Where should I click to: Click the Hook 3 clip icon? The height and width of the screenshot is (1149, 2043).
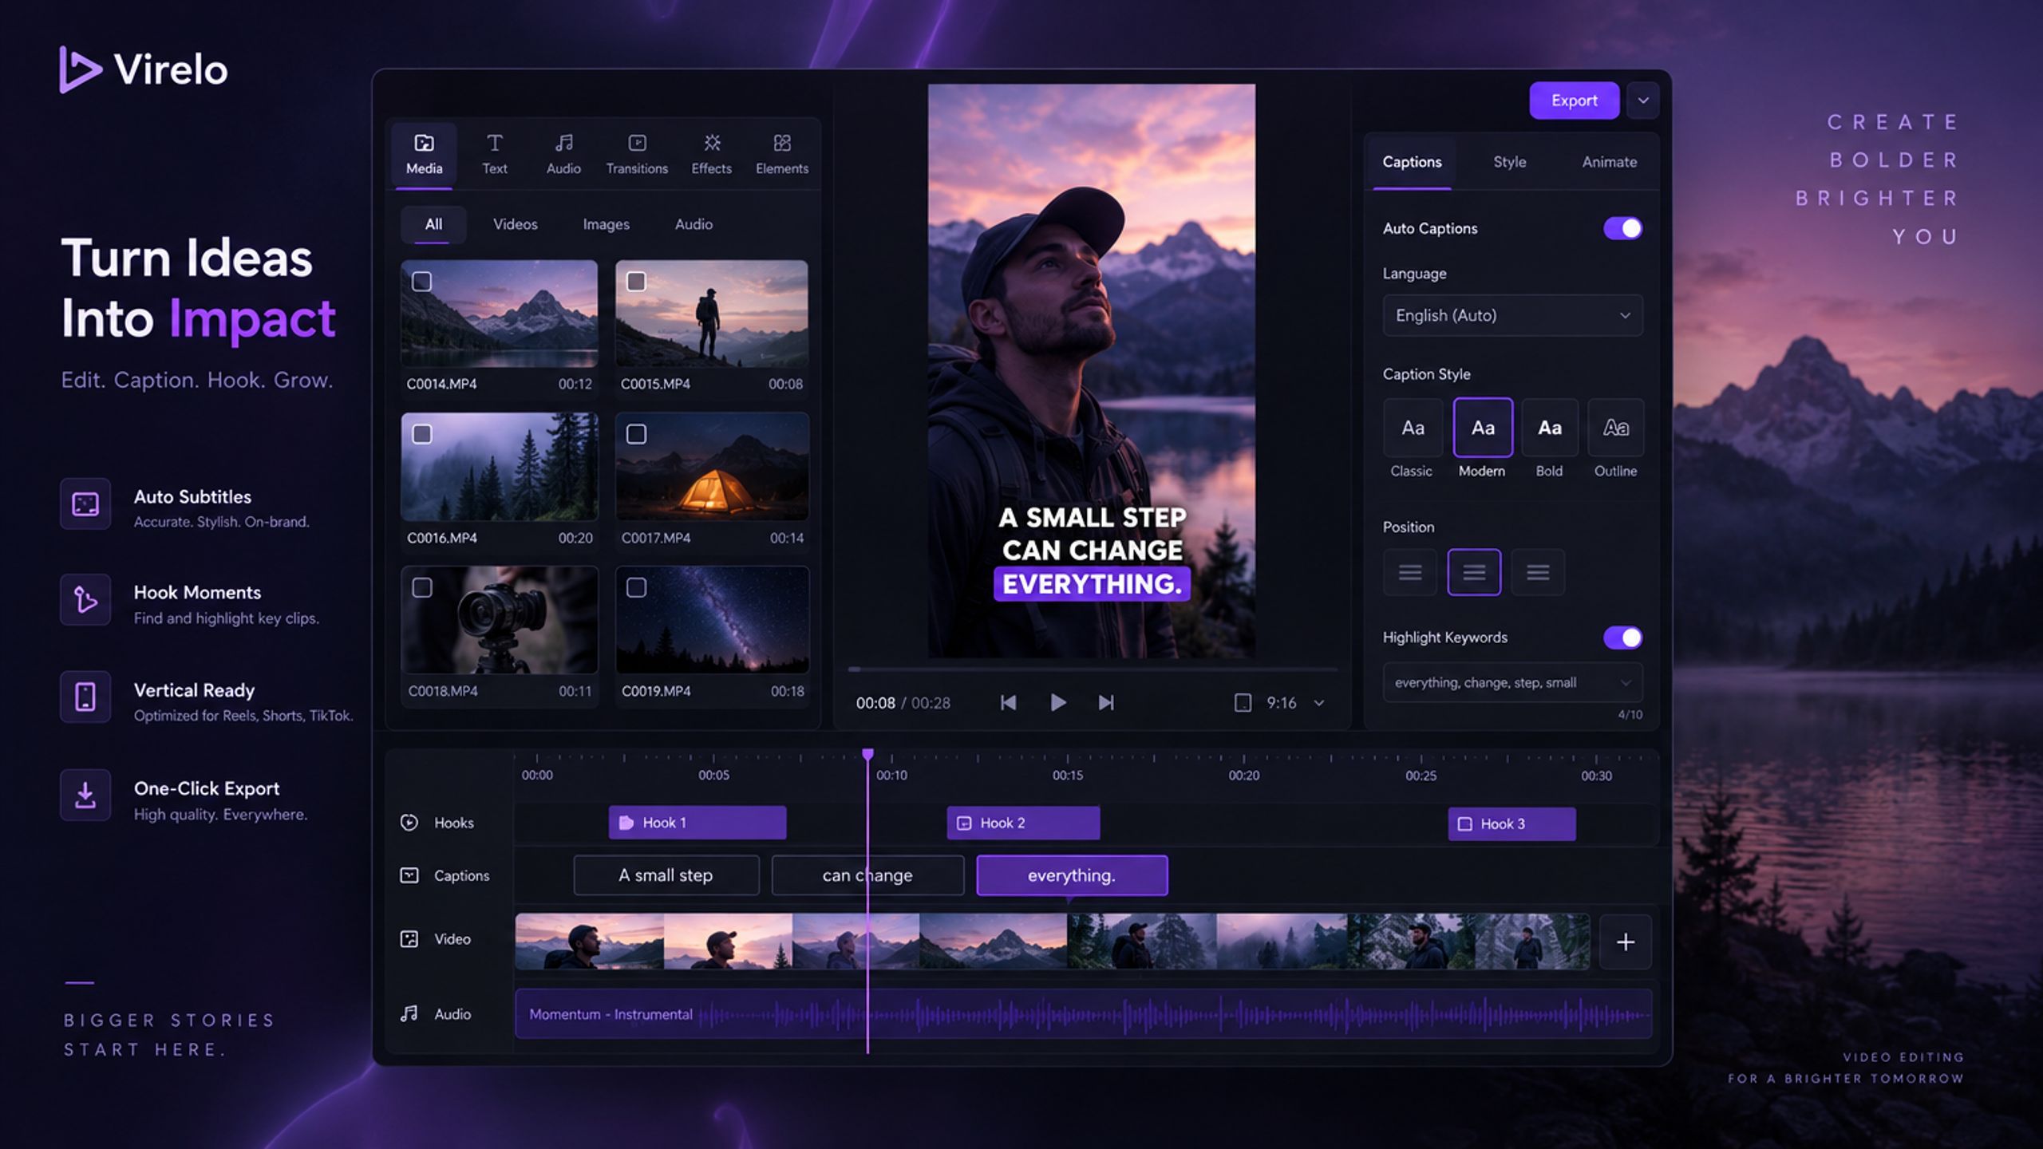[x=1465, y=823]
